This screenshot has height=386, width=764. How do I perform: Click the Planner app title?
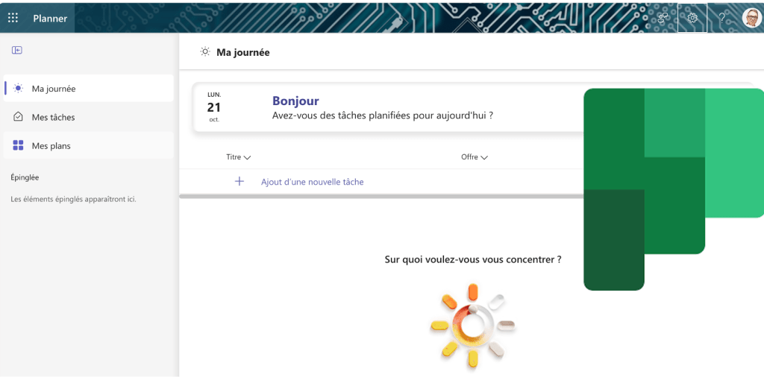50,19
